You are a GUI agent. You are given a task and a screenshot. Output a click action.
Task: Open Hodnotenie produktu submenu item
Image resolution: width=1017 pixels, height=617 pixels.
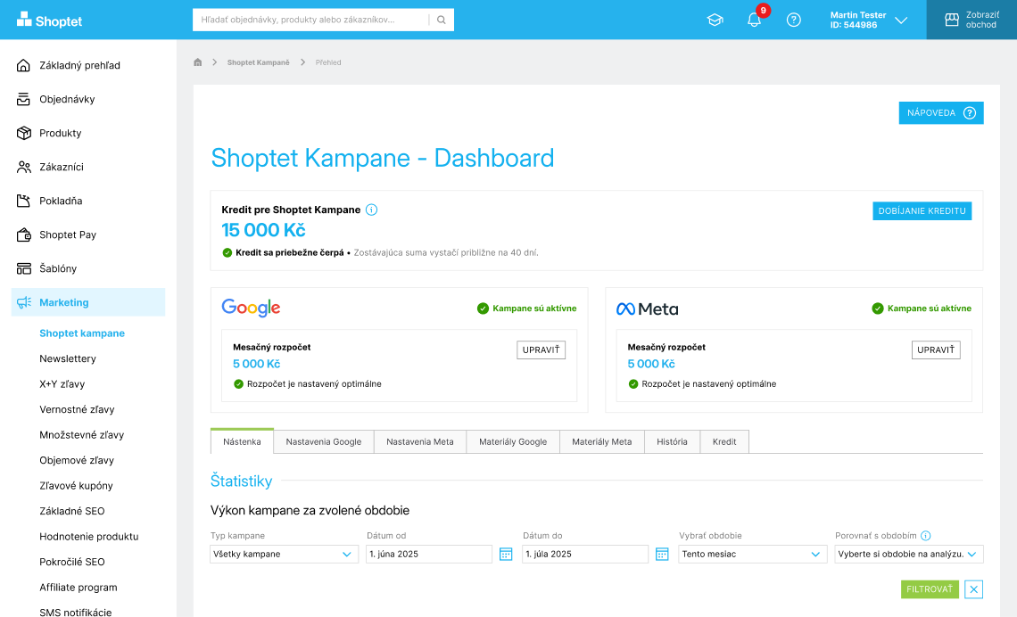tap(89, 536)
